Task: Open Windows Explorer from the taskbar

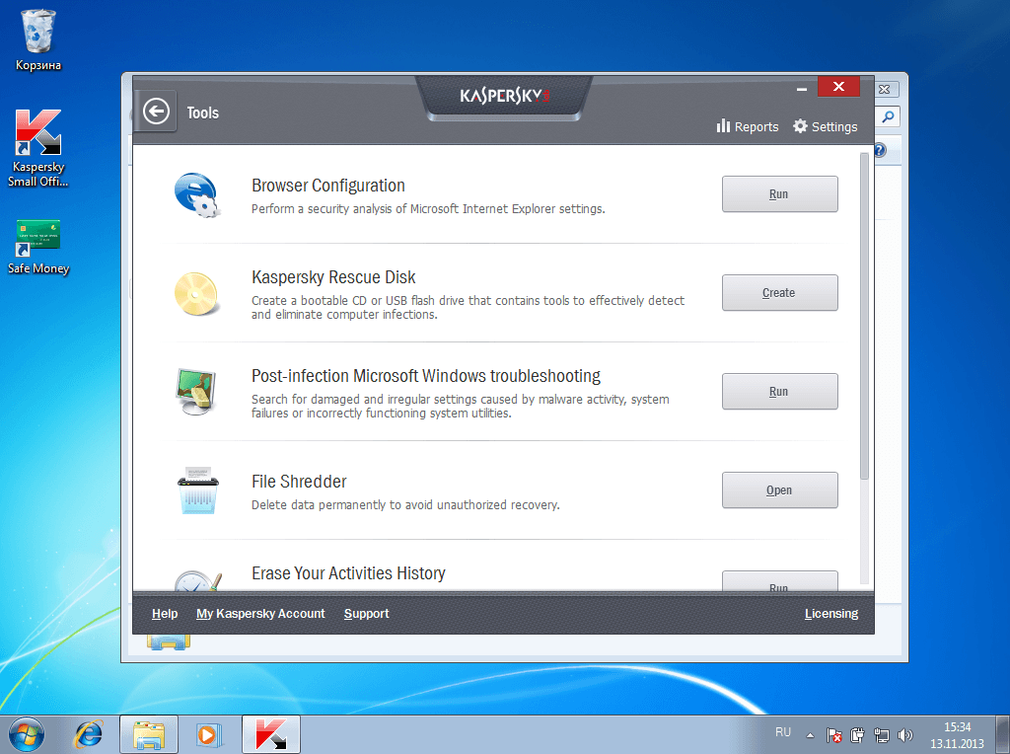Action: (149, 734)
